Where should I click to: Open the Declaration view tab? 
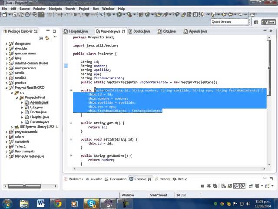pyautogui.click(x=116, y=179)
